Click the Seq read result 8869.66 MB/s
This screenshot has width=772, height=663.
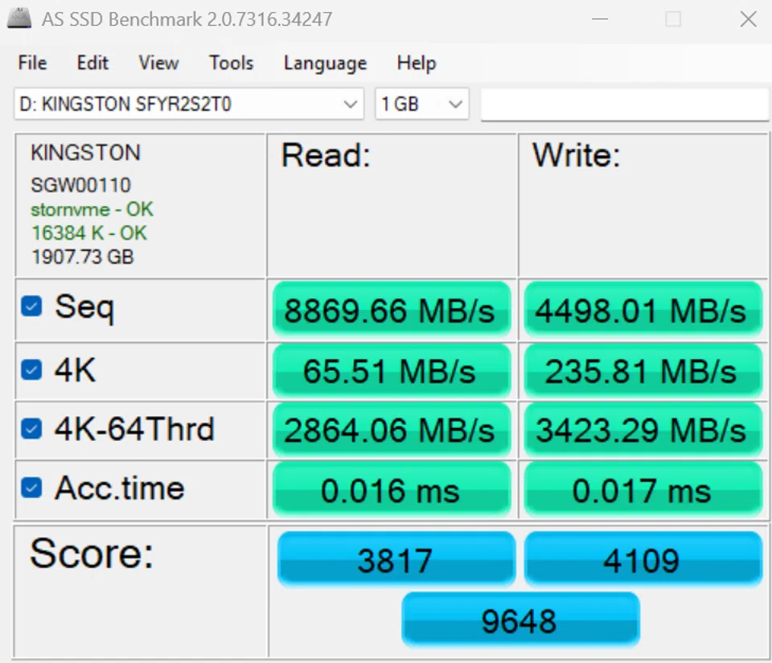tap(390, 311)
